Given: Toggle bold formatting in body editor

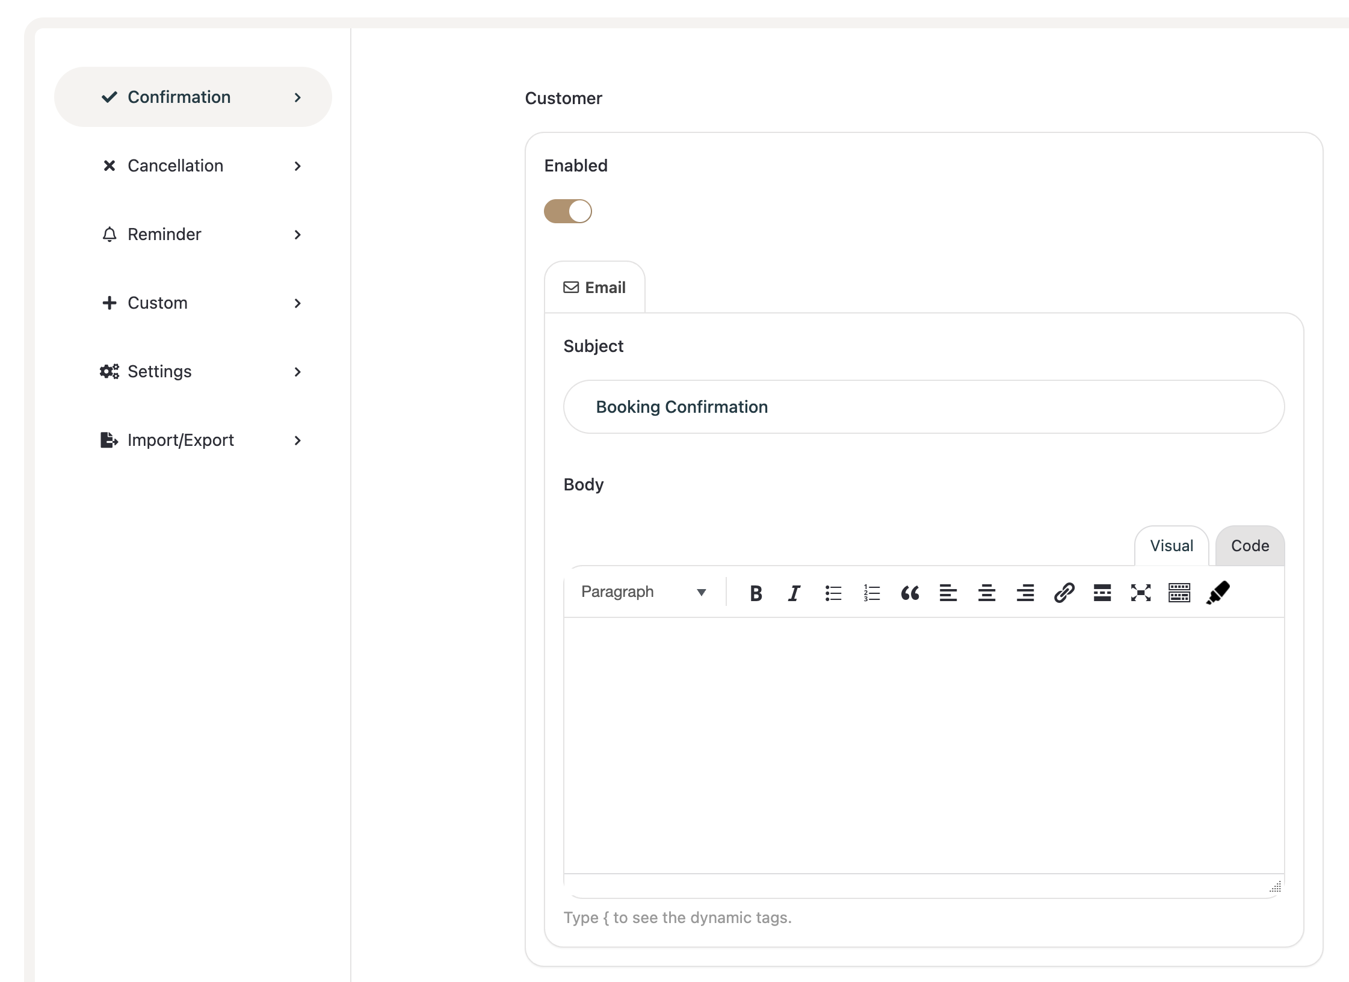Looking at the screenshot, I should pyautogui.click(x=756, y=593).
